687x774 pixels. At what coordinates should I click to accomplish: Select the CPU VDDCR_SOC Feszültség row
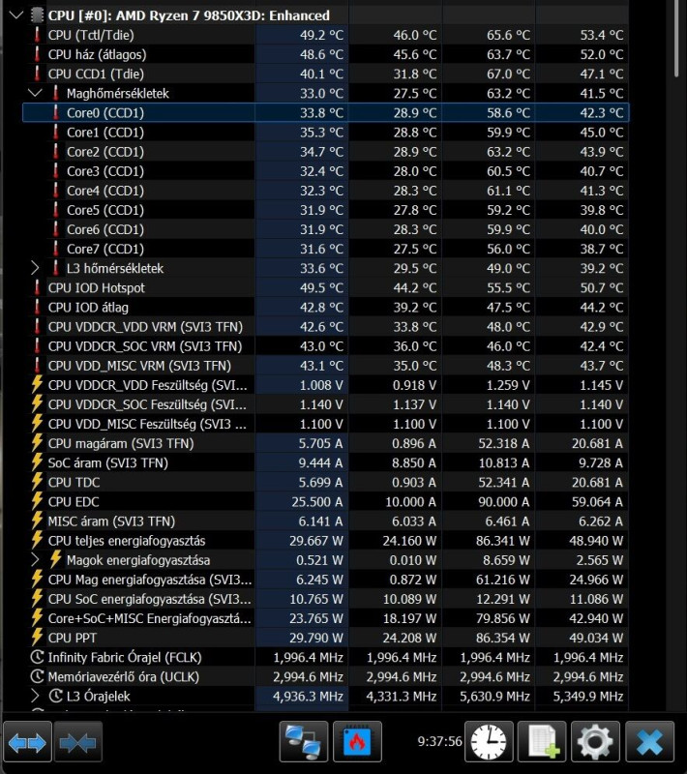(326, 404)
